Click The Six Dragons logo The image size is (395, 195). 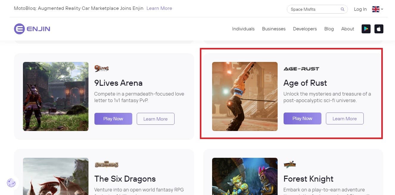click(x=107, y=164)
